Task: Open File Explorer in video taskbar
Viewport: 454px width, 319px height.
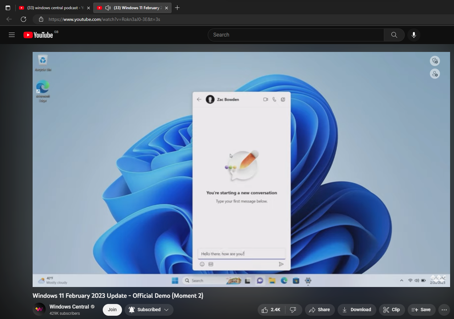Action: pos(272,281)
